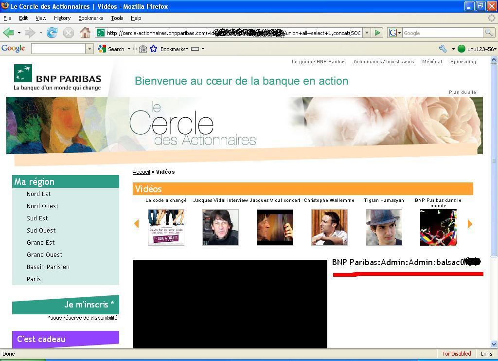Click Links in the status bar
The image size is (498, 361).
click(486, 354)
